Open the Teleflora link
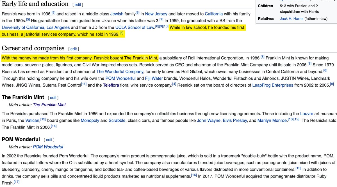The height and width of the screenshot is (187, 337). [x=111, y=85]
